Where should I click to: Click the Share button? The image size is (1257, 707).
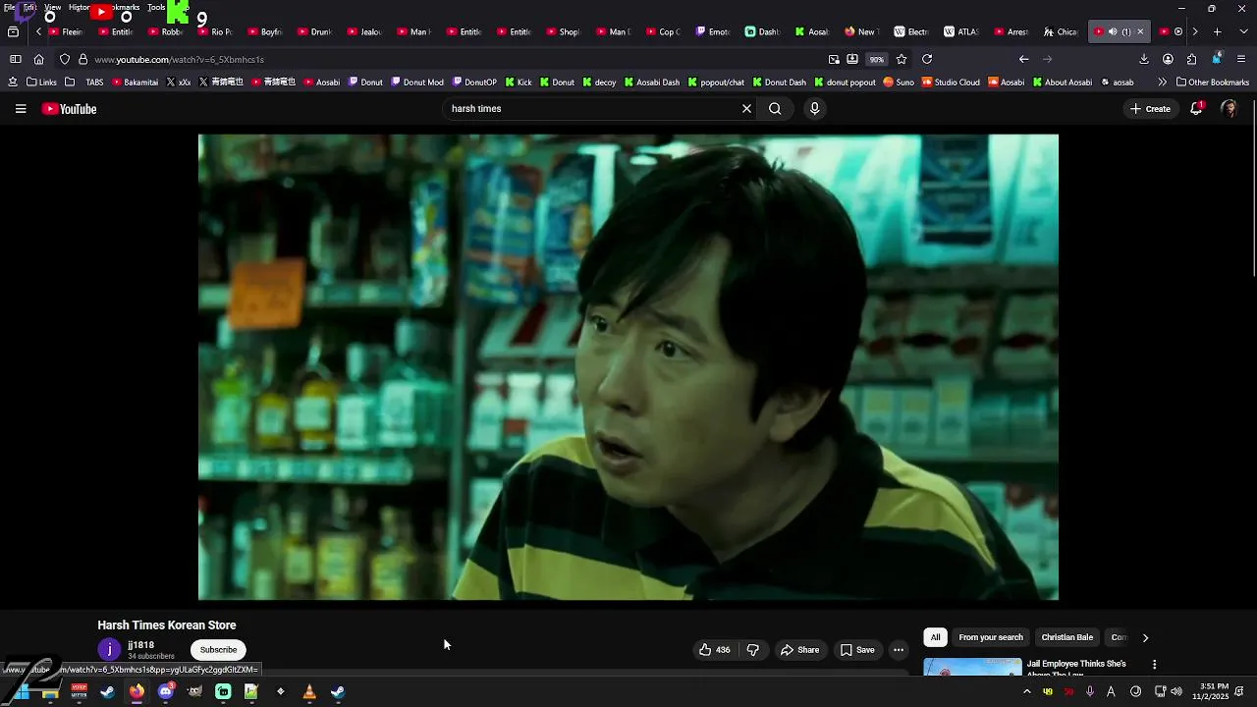click(799, 650)
